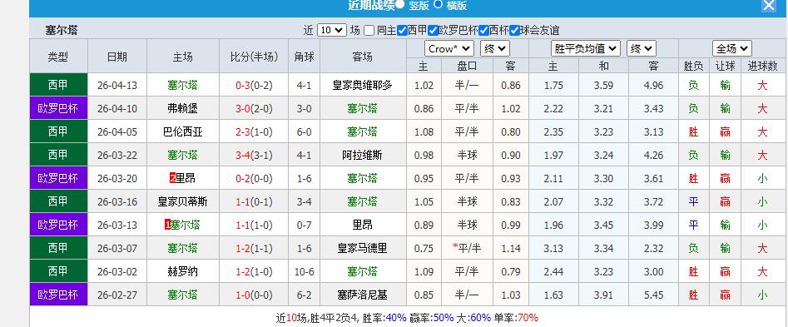
Task: Click the 类型 column header
Action: click(x=58, y=57)
